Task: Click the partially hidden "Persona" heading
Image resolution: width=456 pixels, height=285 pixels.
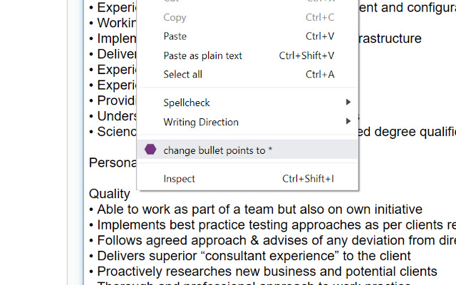Action: tap(112, 162)
